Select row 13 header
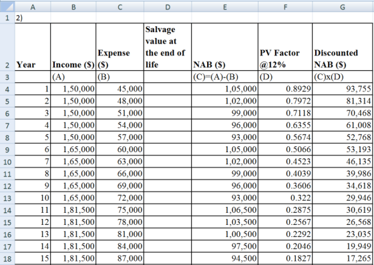The height and width of the screenshot is (265, 374). tap(7, 198)
